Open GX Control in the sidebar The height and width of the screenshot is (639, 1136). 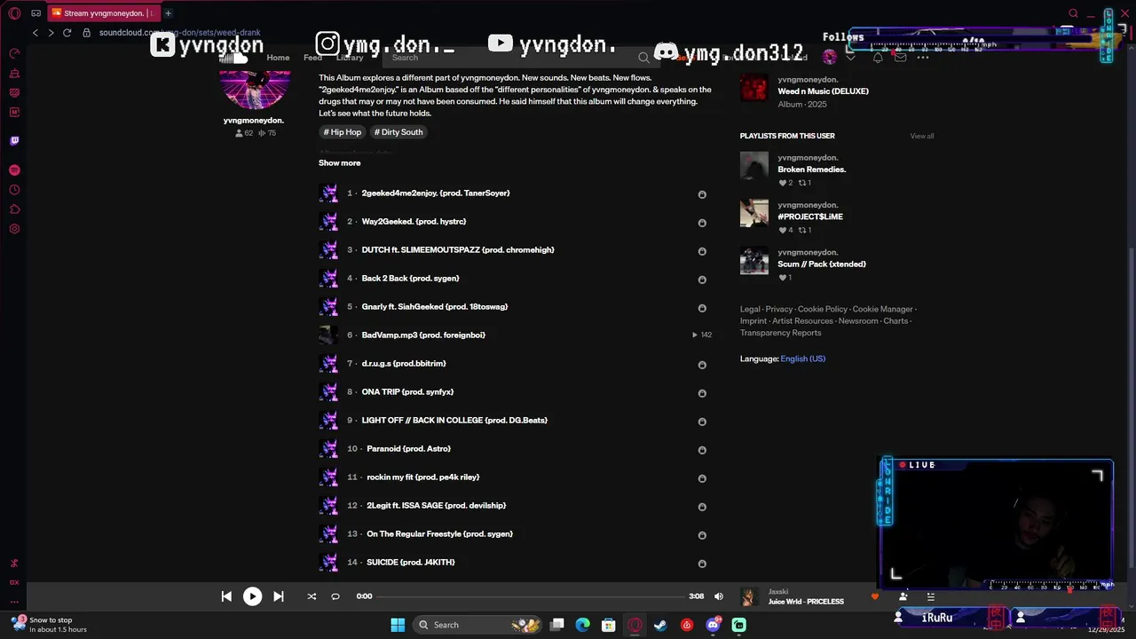(14, 53)
